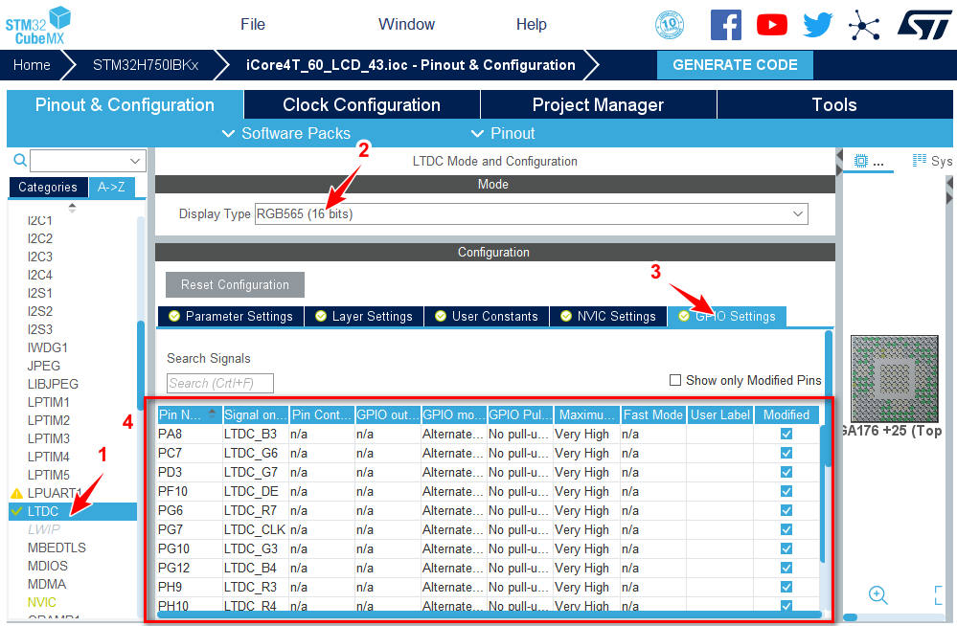Click the Search Signals input field

tap(219, 383)
